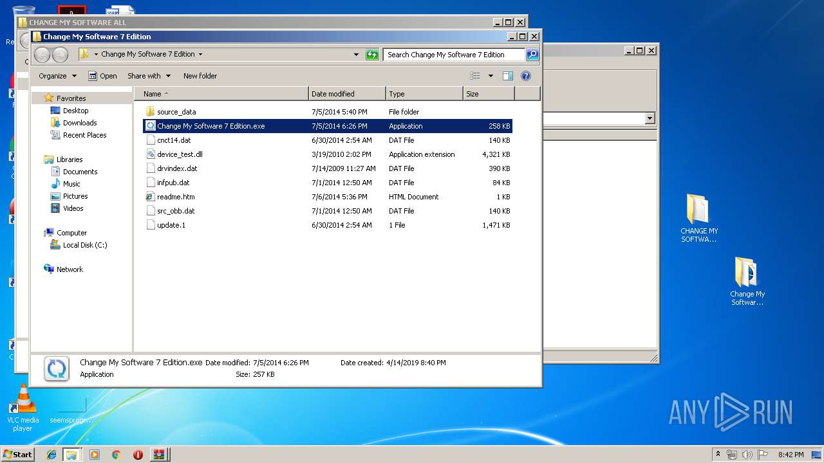The width and height of the screenshot is (824, 463).
Task: Open the Share with menu
Action: coord(149,76)
